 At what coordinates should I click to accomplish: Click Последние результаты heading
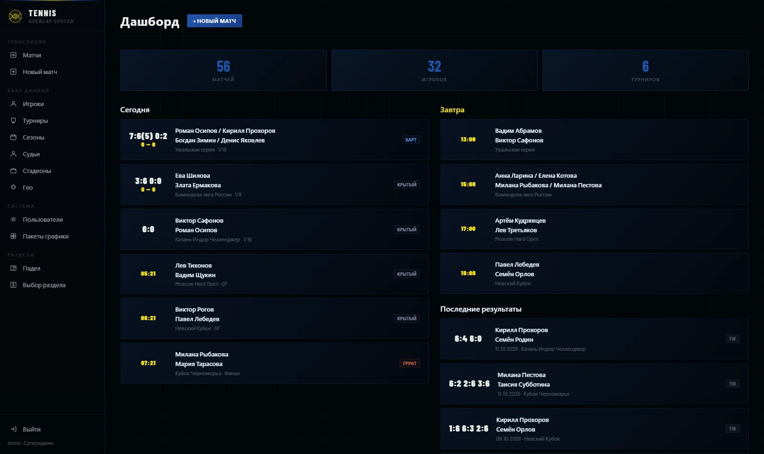(481, 309)
